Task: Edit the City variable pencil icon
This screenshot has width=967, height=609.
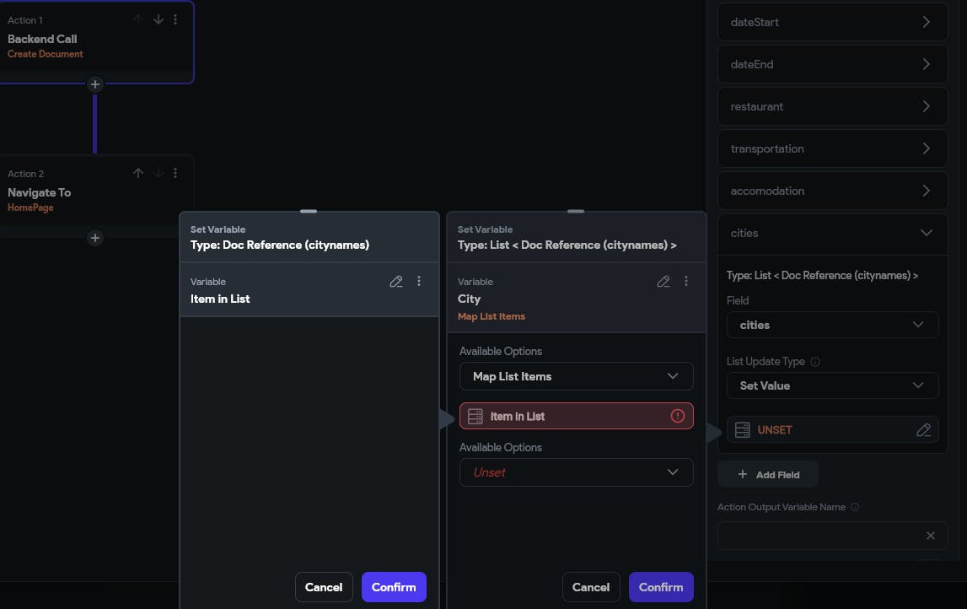Action: pyautogui.click(x=663, y=282)
